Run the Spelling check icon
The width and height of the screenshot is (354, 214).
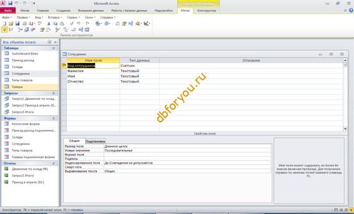40,23
